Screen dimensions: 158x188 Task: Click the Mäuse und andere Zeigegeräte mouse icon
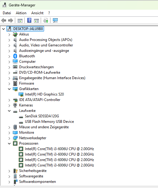[15, 127]
